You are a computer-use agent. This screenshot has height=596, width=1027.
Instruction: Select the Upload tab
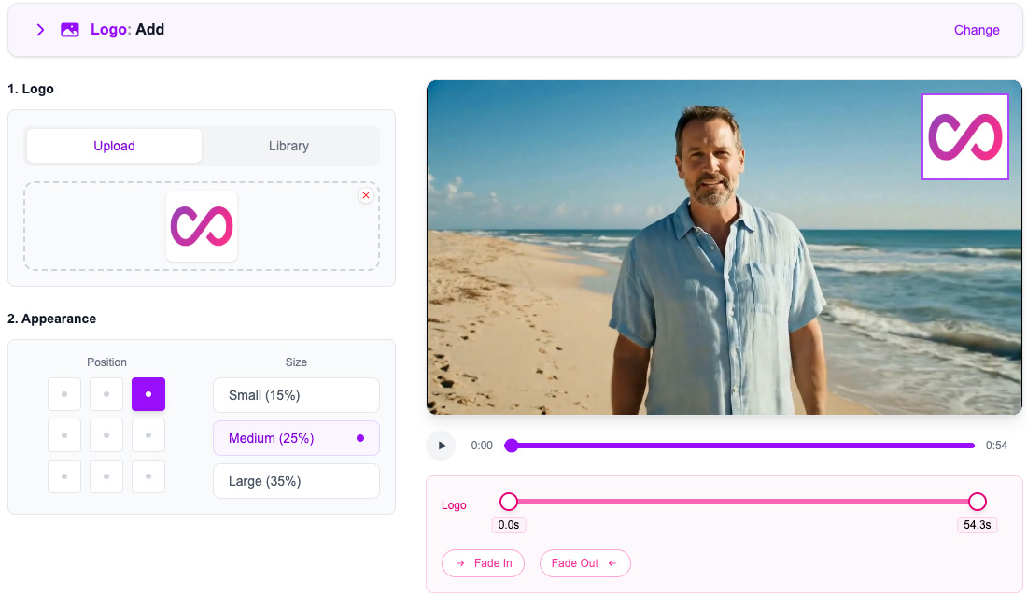point(114,146)
